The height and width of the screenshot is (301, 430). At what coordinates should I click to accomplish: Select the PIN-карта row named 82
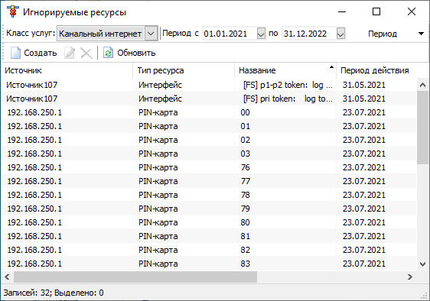[x=209, y=250]
